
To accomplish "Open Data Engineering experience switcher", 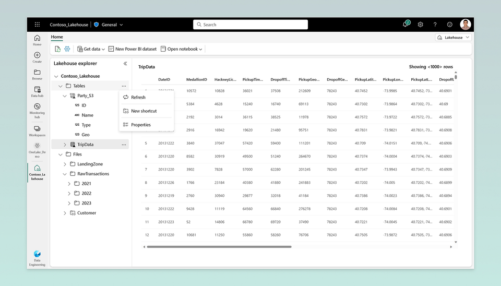I will point(37,258).
